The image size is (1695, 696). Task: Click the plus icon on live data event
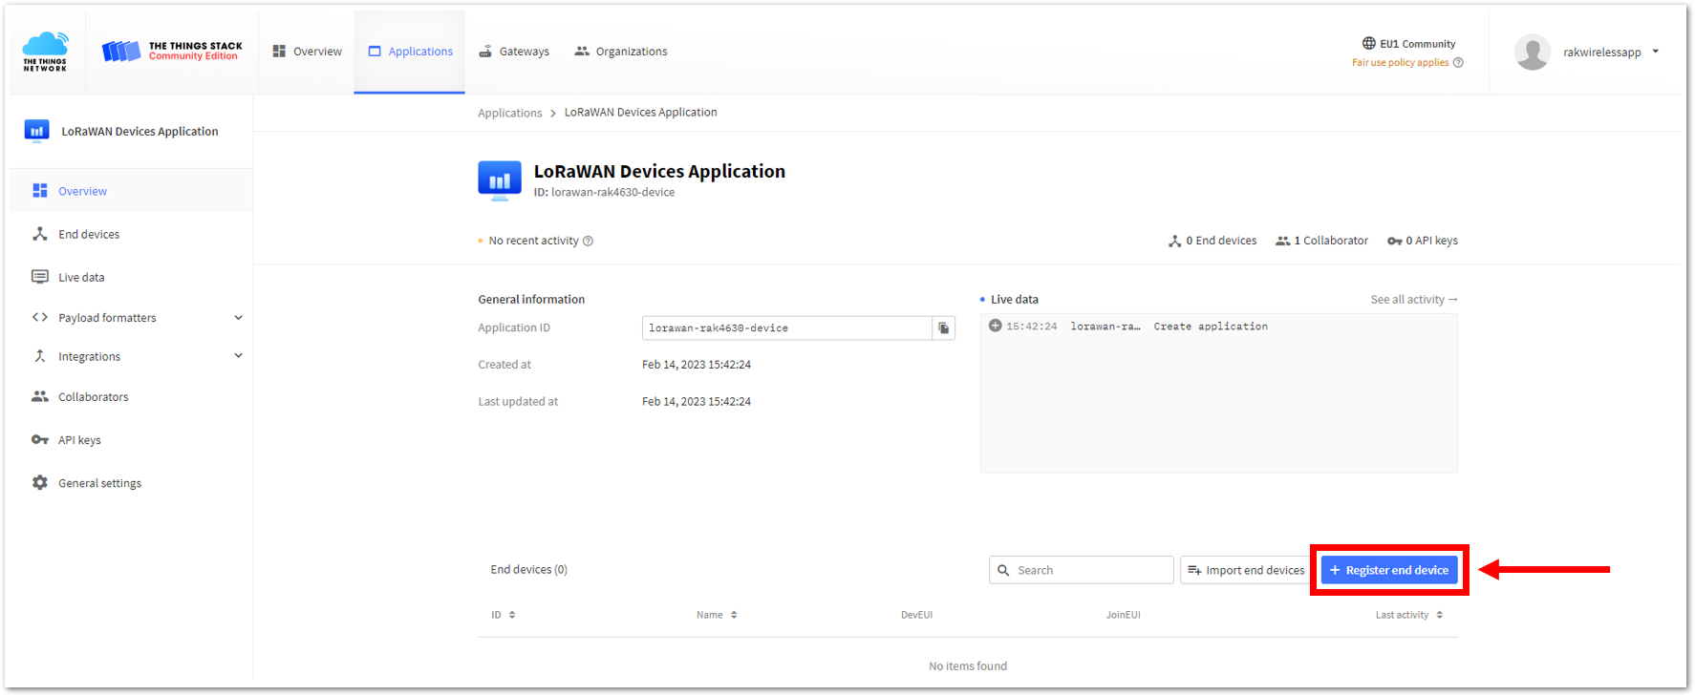point(995,326)
